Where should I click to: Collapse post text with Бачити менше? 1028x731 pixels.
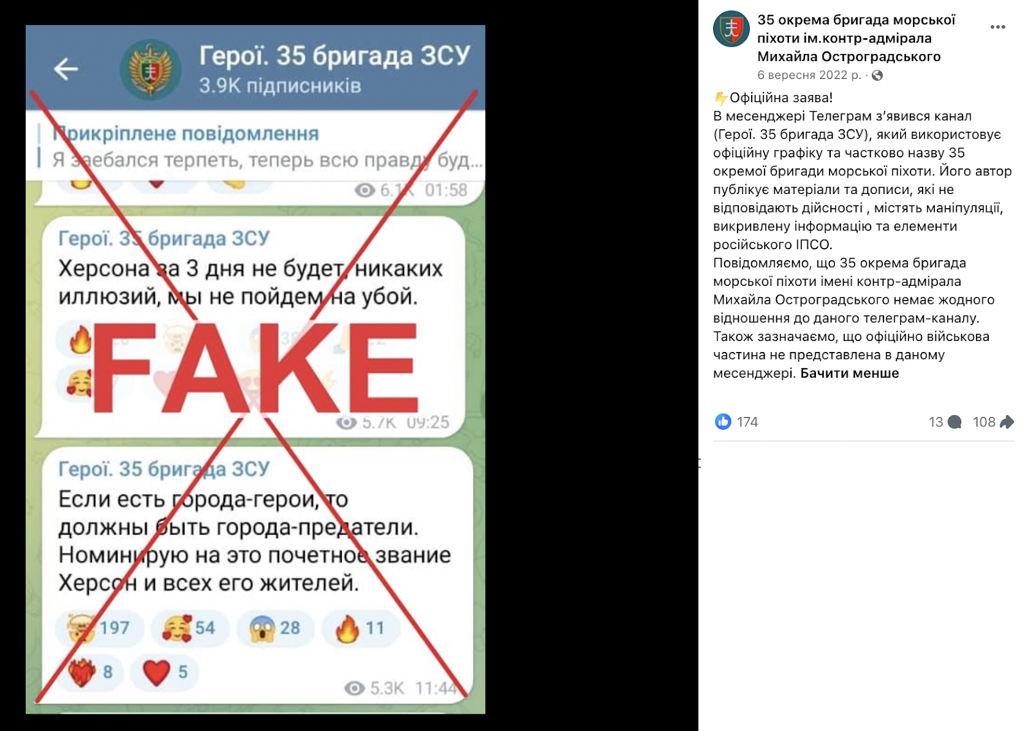click(849, 373)
